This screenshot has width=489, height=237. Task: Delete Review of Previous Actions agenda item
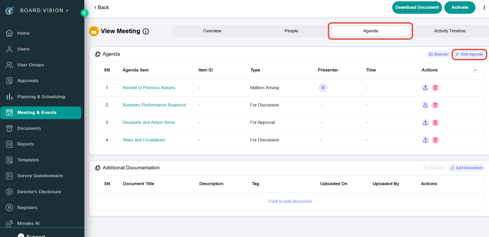[x=435, y=88]
